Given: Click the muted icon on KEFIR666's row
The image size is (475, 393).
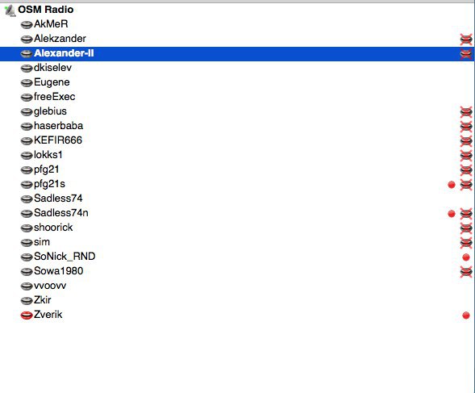Looking at the screenshot, I should (x=466, y=141).
